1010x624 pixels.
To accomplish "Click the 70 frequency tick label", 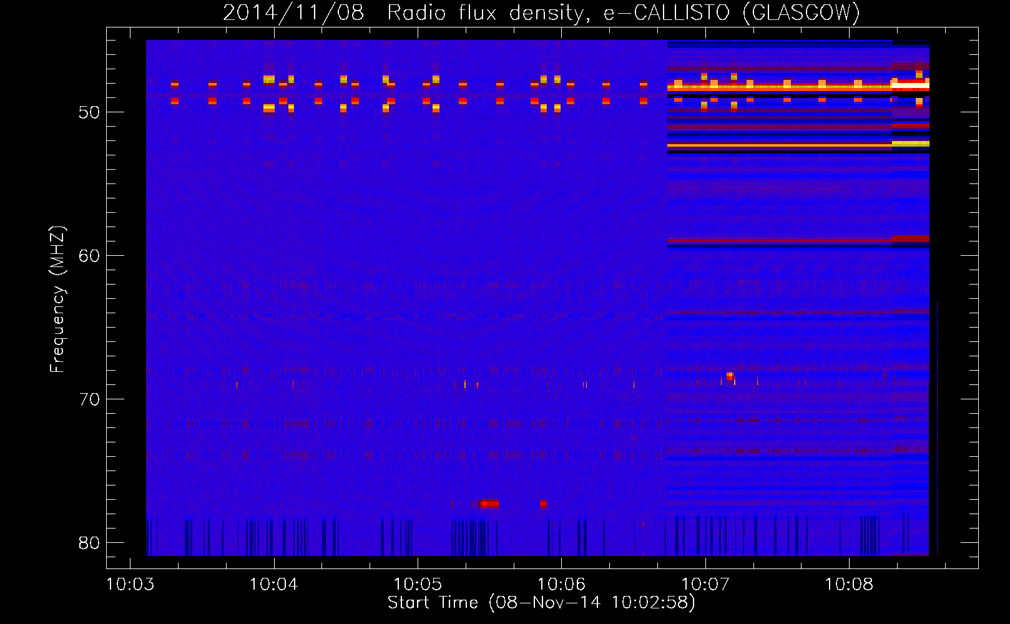I will click(x=89, y=399).
